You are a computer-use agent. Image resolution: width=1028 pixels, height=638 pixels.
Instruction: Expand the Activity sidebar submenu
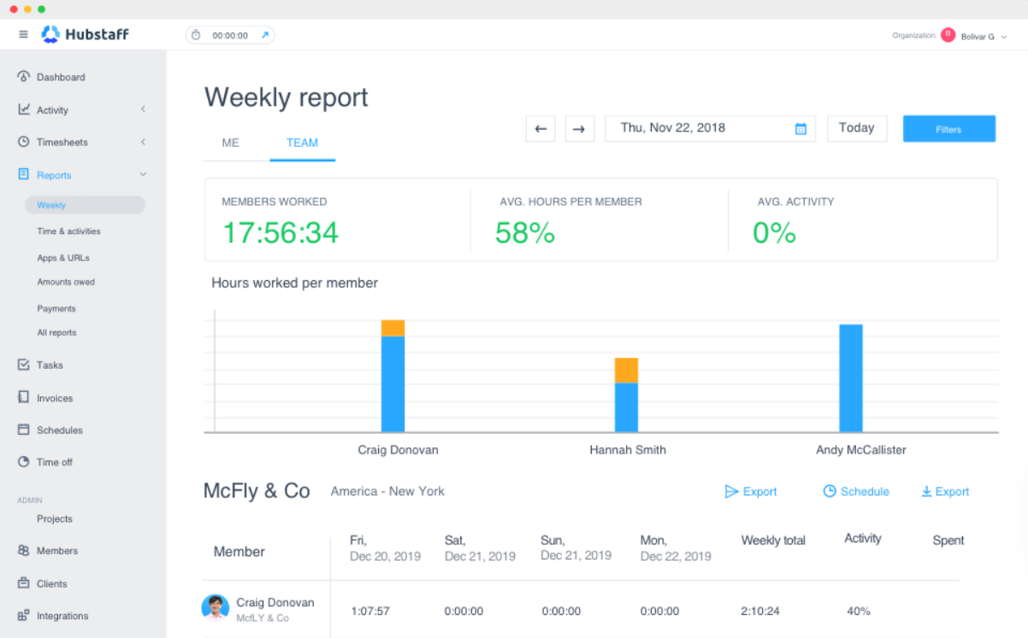143,109
